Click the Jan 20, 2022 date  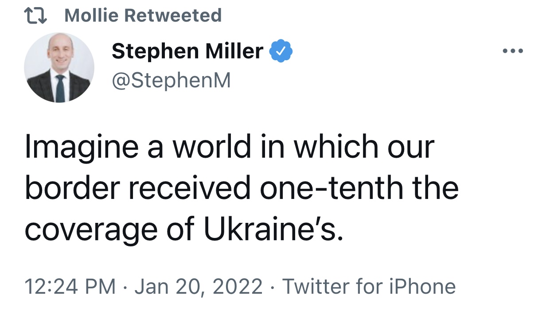tap(199, 287)
